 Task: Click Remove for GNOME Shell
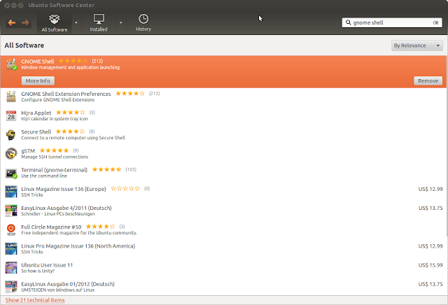coord(428,81)
